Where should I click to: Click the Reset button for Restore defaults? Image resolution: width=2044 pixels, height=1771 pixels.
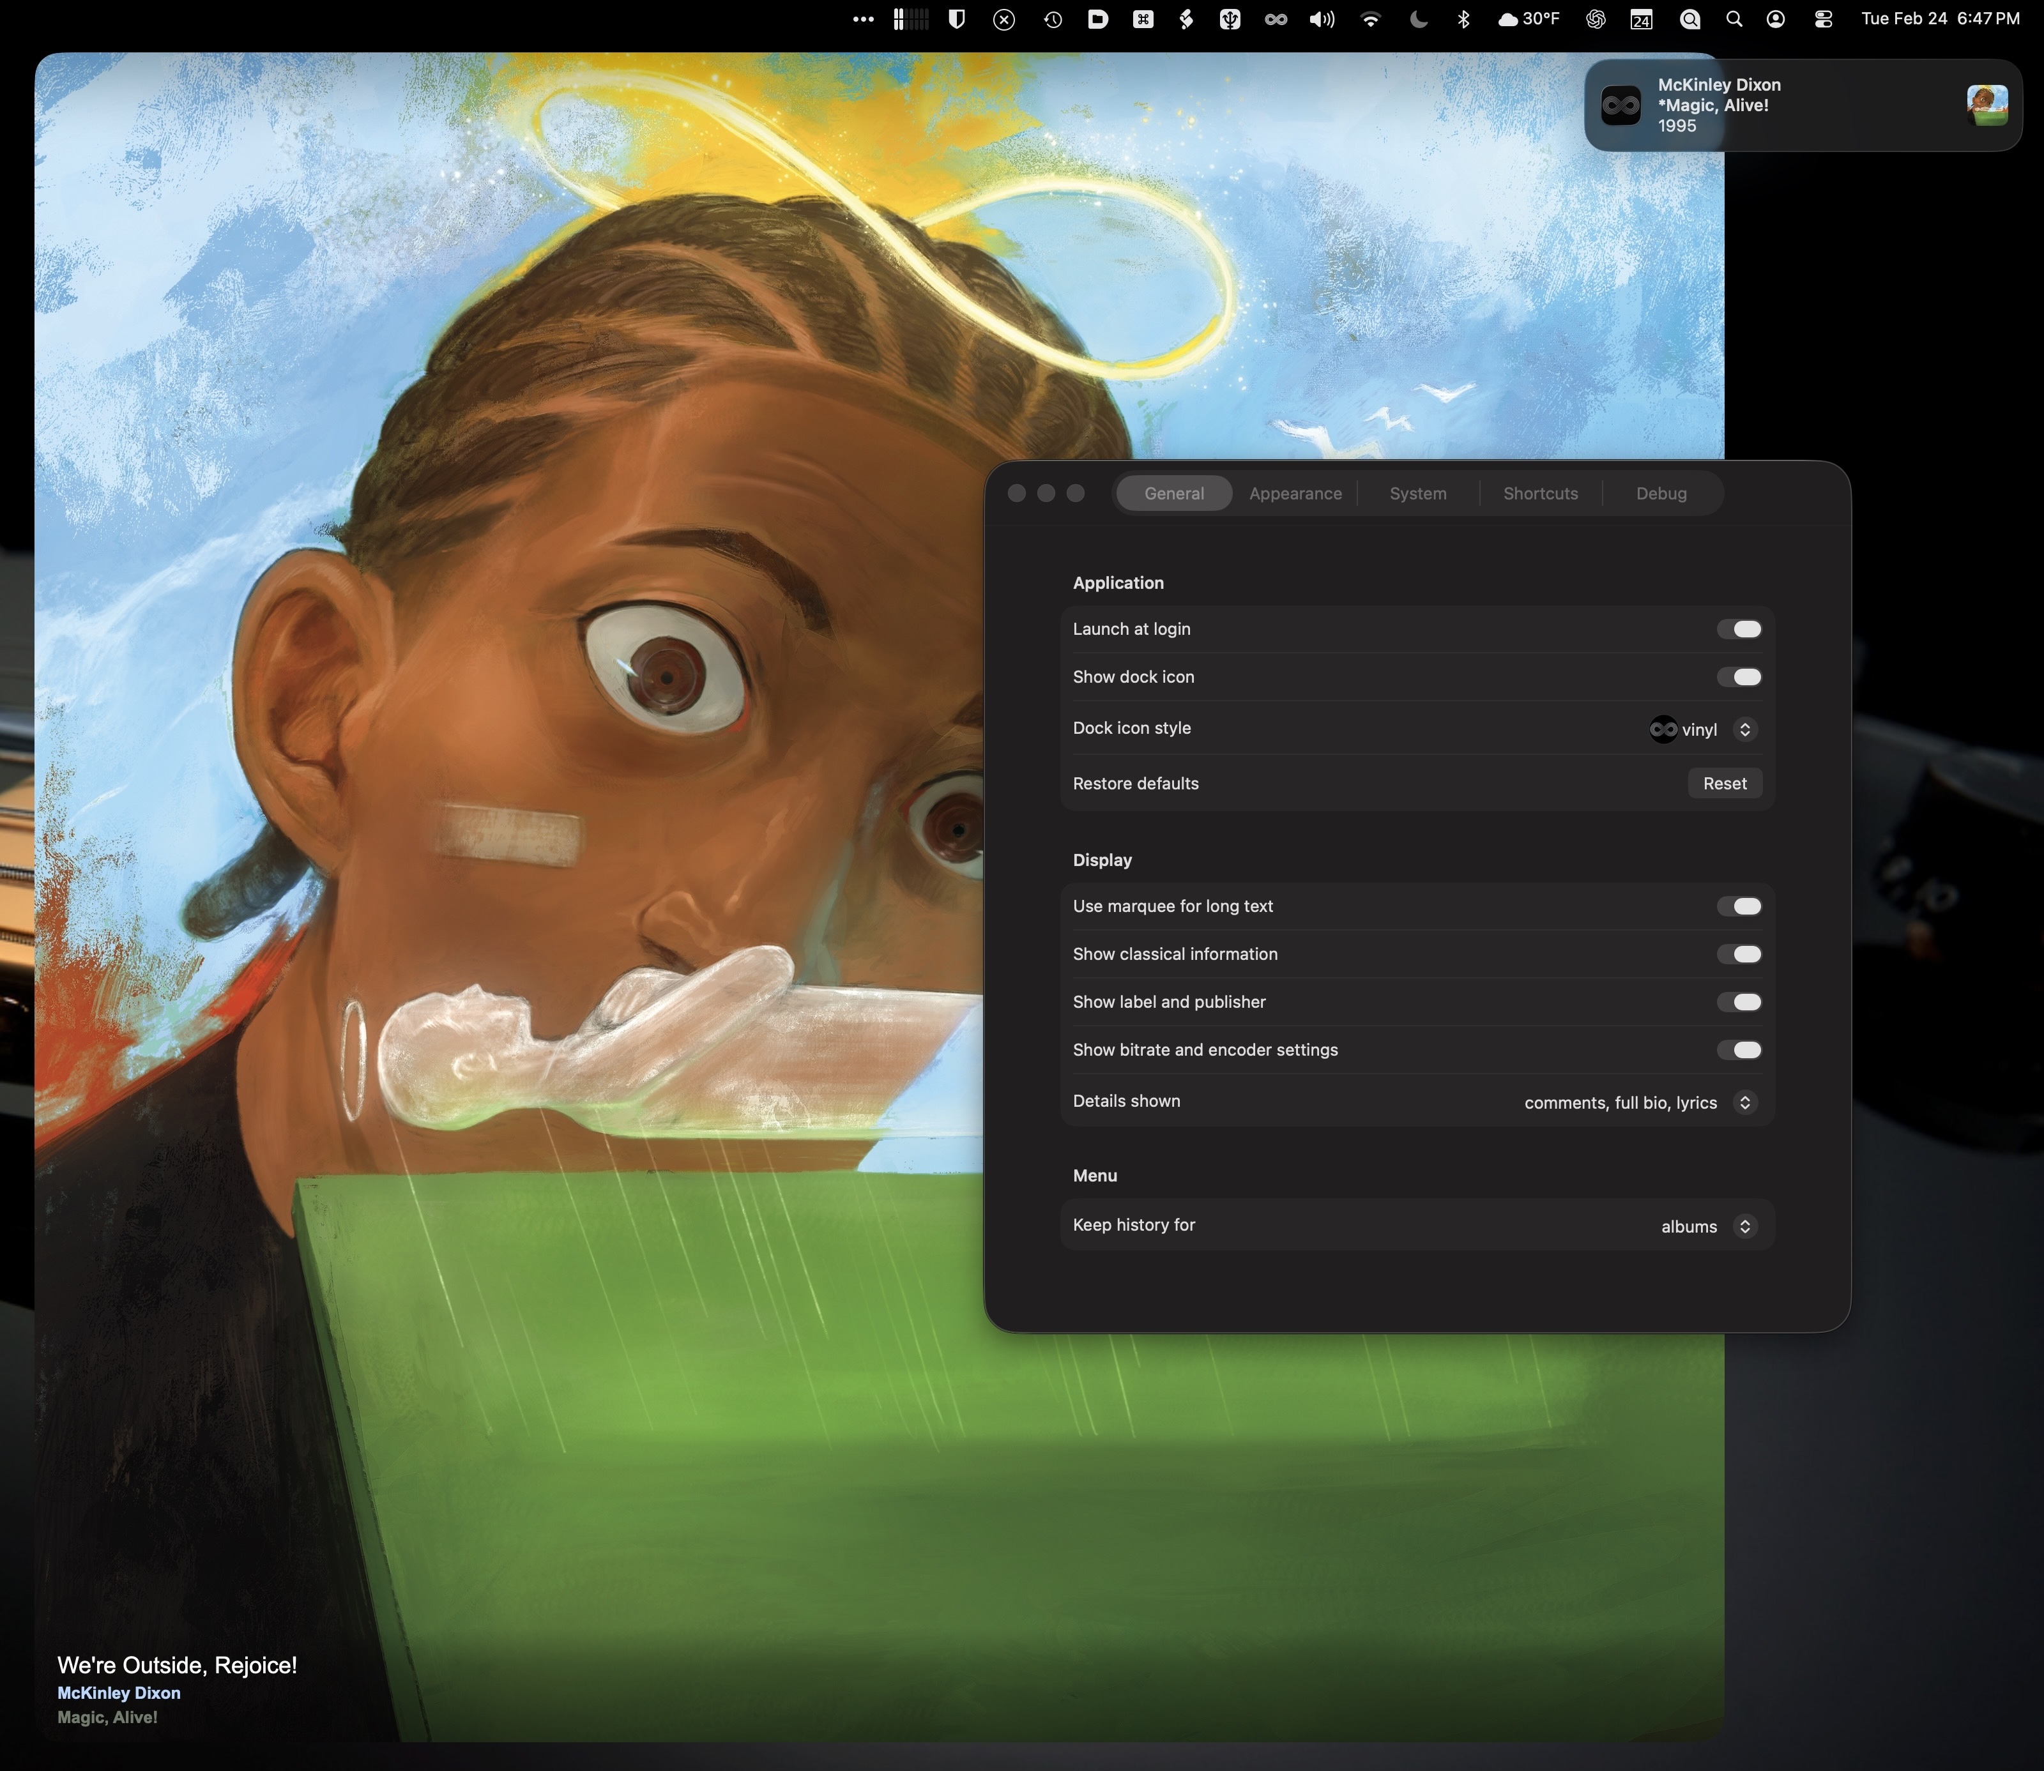(1725, 784)
